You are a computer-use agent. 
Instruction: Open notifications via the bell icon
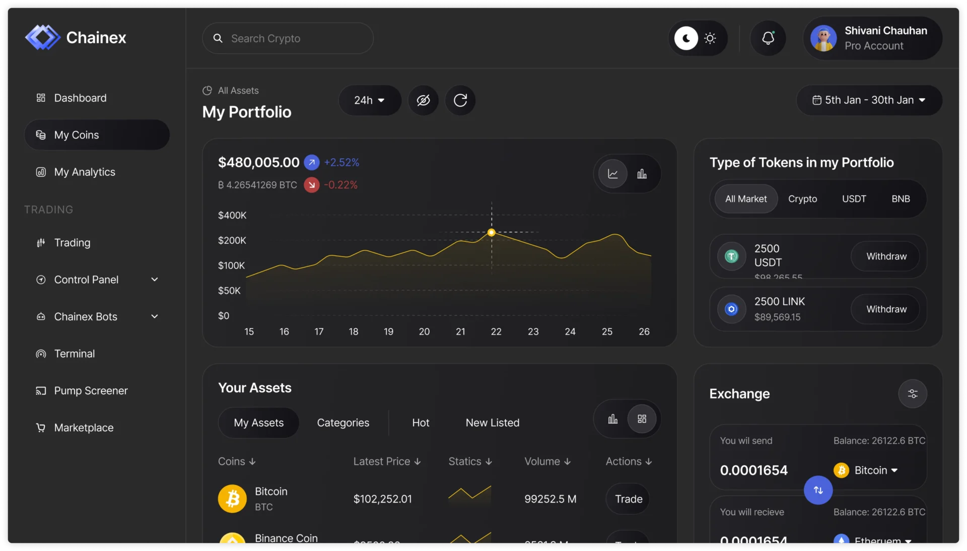coord(768,38)
